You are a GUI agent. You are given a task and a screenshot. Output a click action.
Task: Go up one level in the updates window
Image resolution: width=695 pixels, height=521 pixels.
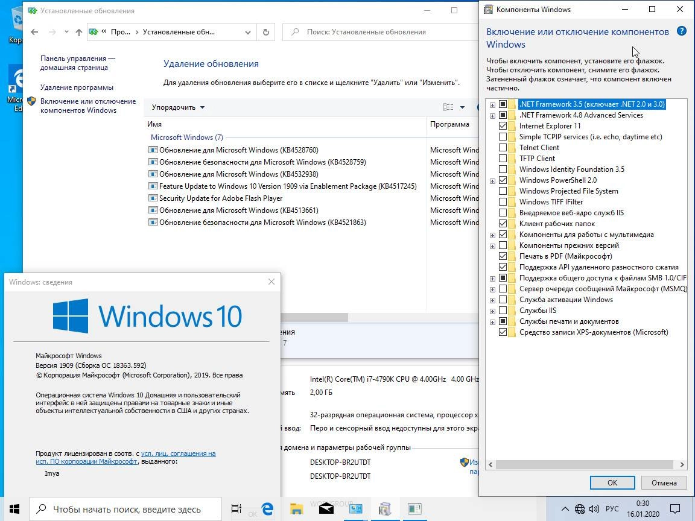click(x=79, y=32)
